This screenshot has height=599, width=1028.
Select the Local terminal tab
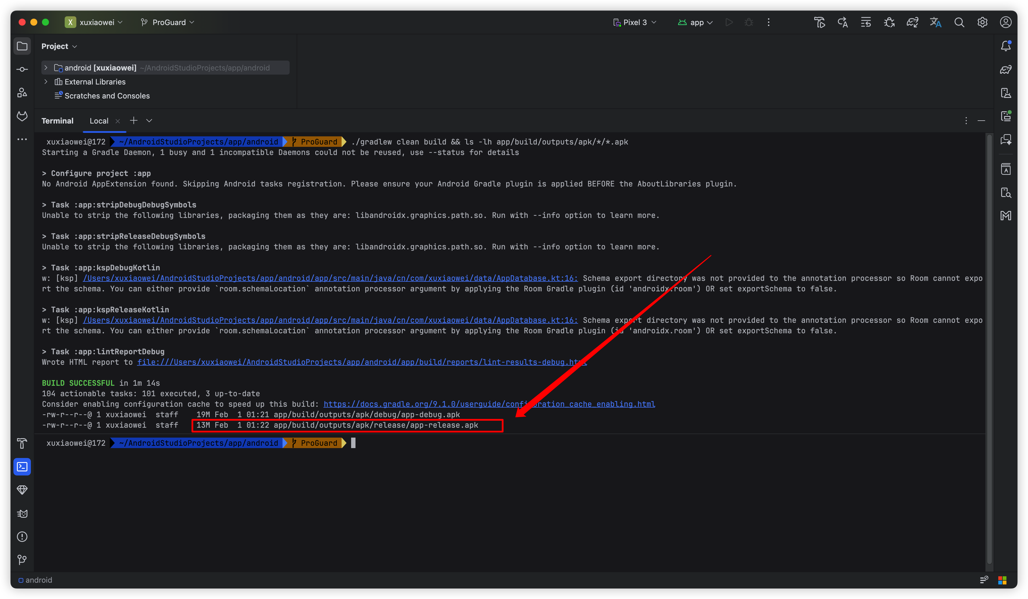coord(99,121)
